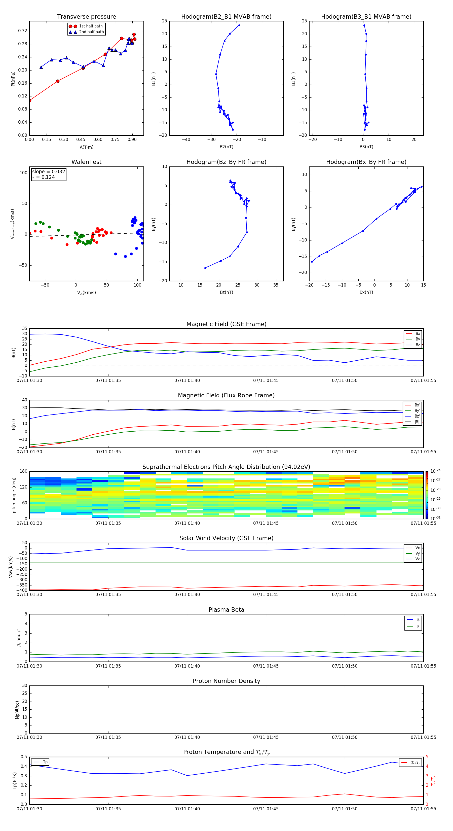
Task: Click the 'V_A(km/s)' x-axis label
Action: click(86, 293)
